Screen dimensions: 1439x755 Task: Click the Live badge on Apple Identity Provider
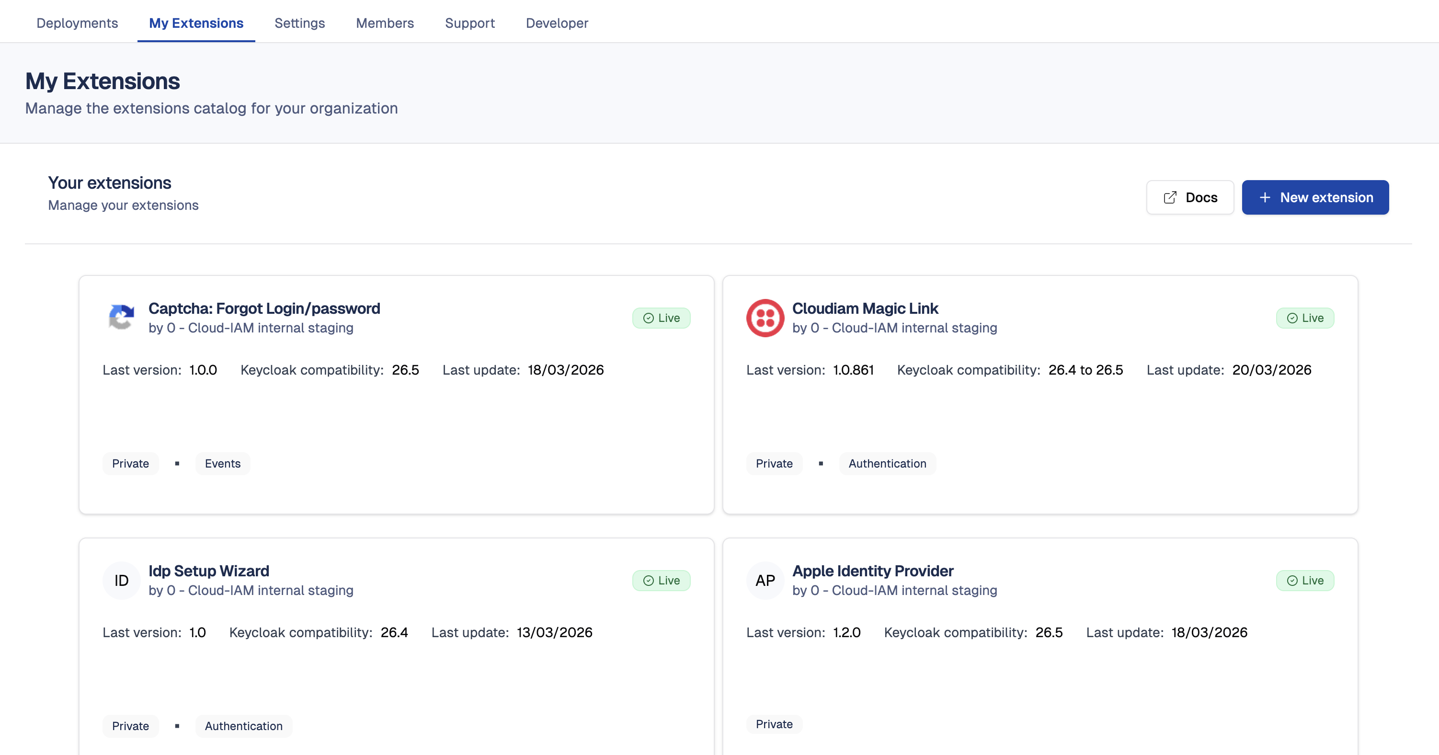[1304, 580]
